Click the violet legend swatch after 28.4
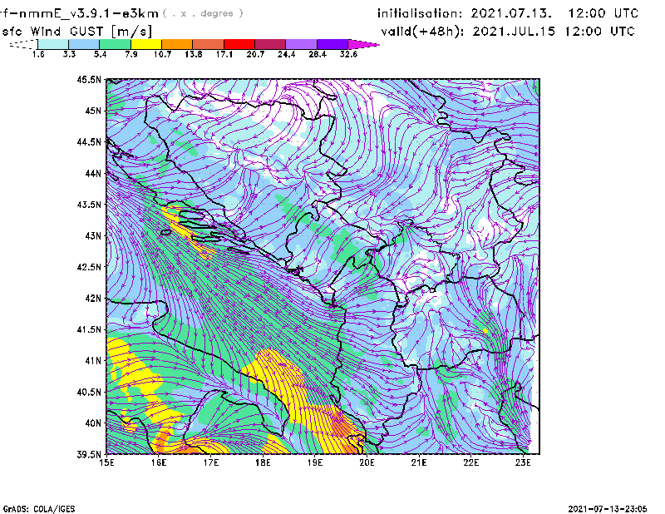The height and width of the screenshot is (514, 665). [332, 44]
